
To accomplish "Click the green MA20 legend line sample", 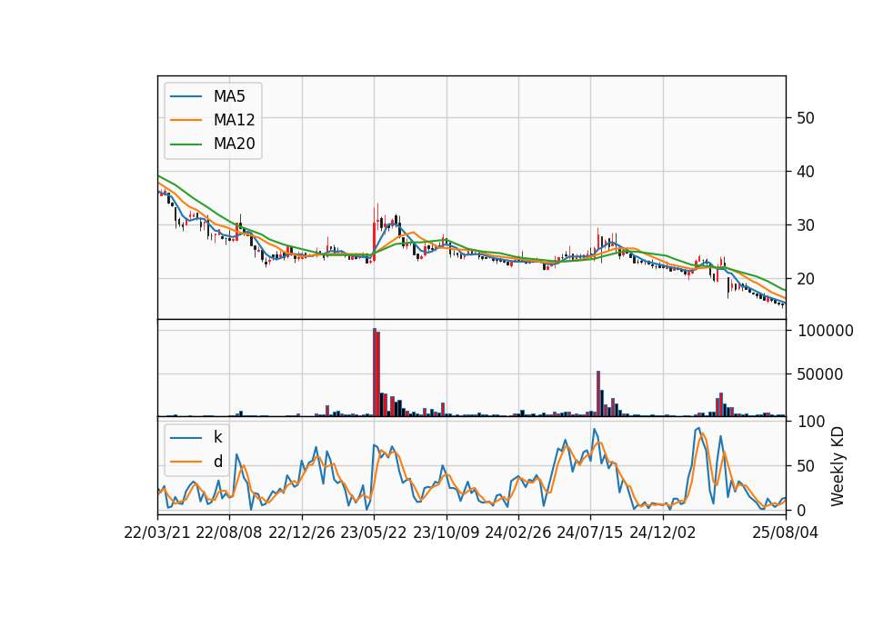I will point(186,144).
